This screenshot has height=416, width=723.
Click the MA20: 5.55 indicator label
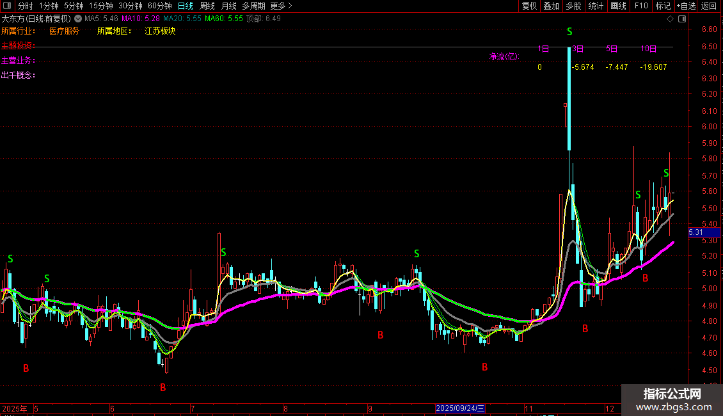[182, 19]
